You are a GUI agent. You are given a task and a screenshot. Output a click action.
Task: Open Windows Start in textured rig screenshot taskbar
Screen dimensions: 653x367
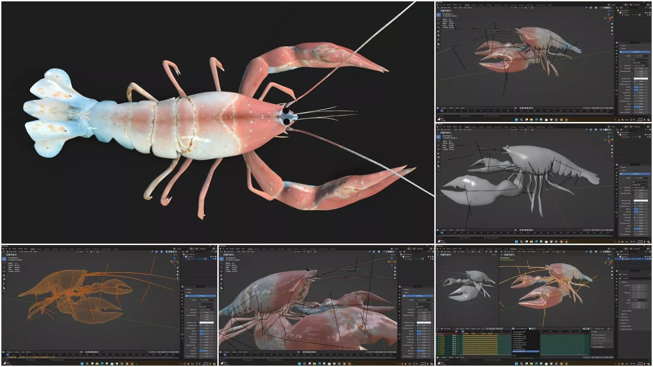click(517, 120)
